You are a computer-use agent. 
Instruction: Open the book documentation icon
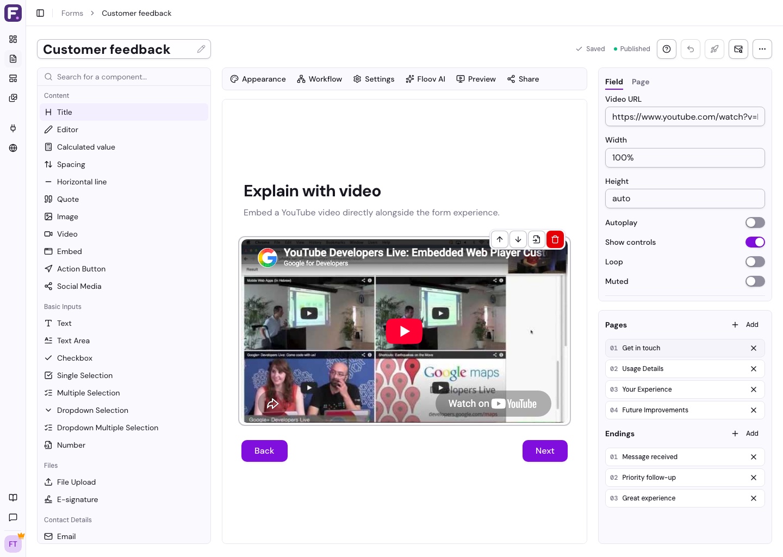pos(13,498)
